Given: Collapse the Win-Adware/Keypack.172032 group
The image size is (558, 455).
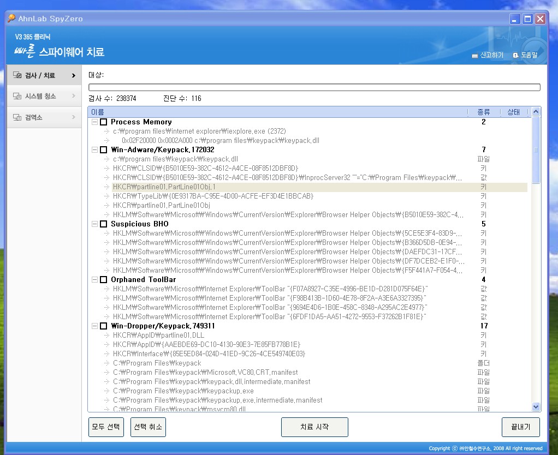Looking at the screenshot, I should [94, 149].
